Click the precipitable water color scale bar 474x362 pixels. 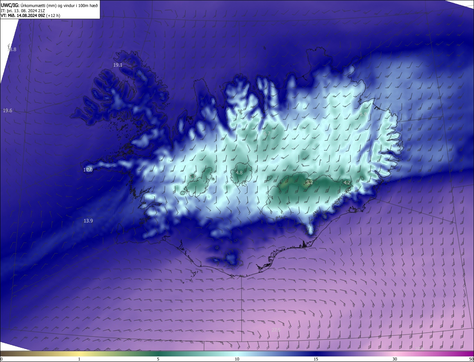(237, 353)
